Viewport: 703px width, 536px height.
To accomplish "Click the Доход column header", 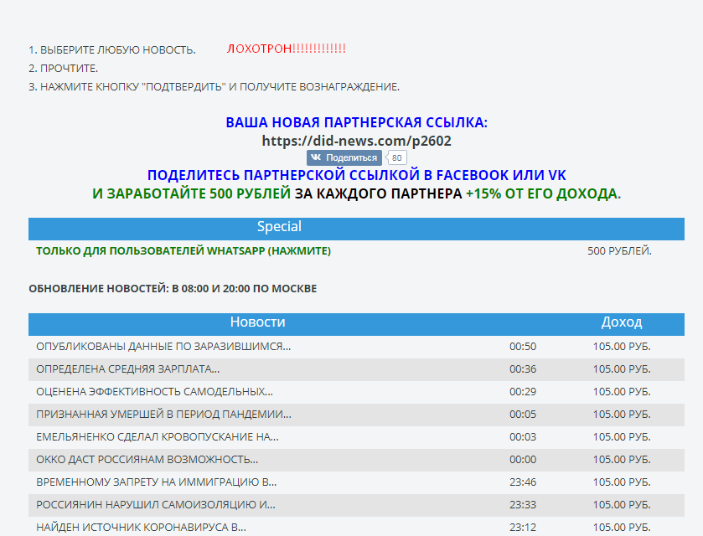I will (x=622, y=322).
